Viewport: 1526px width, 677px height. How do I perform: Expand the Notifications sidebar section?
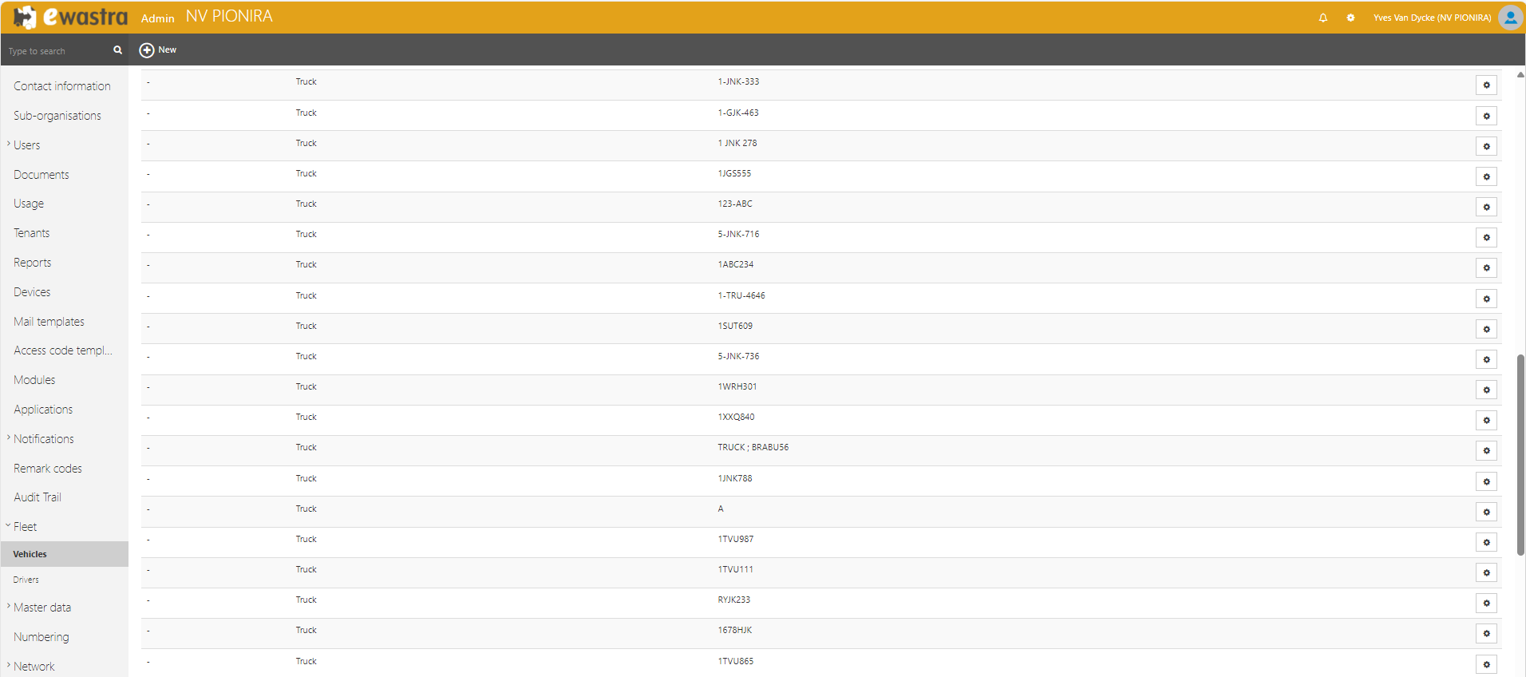pyautogui.click(x=9, y=438)
